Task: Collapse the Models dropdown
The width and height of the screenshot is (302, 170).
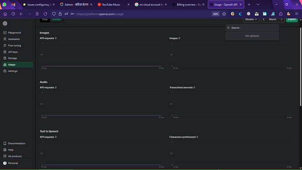Action: (x=251, y=19)
